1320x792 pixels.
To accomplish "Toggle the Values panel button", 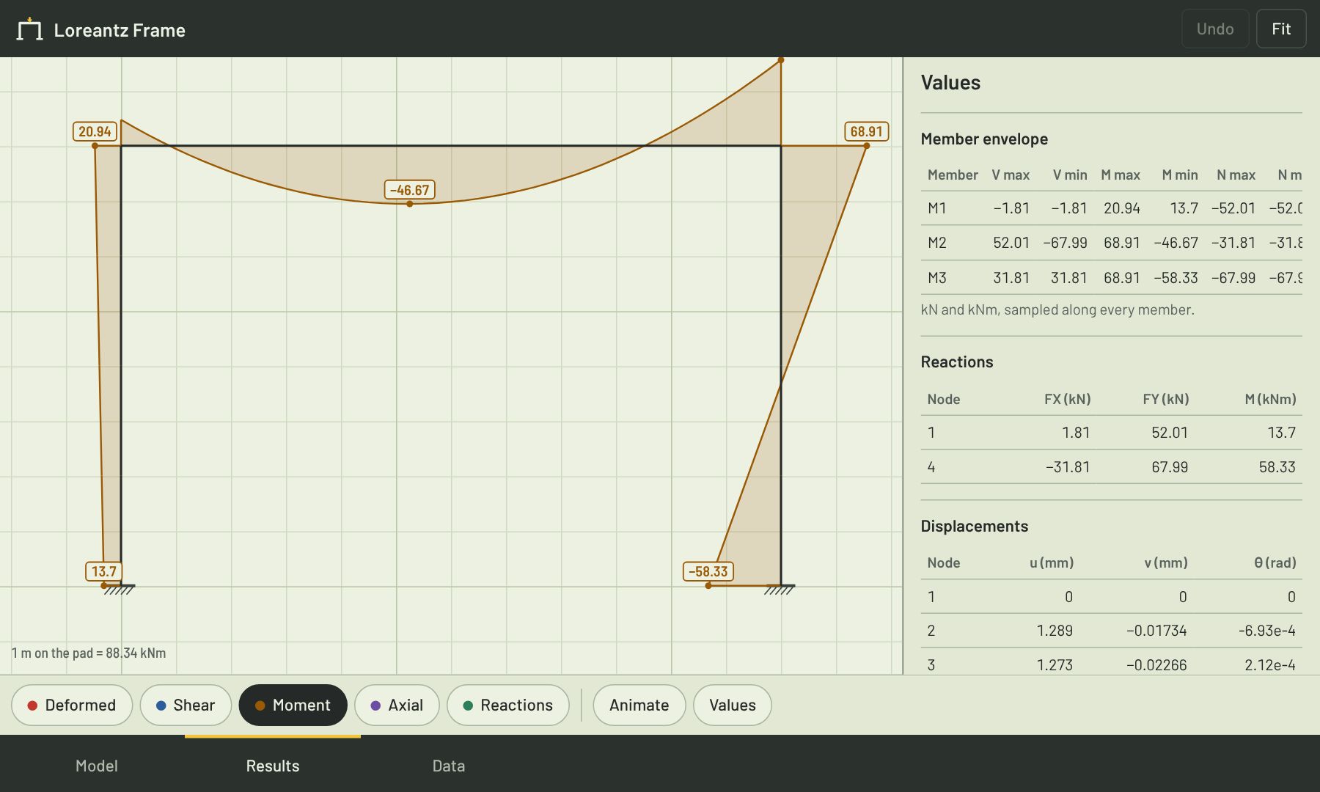I will [x=733, y=705].
